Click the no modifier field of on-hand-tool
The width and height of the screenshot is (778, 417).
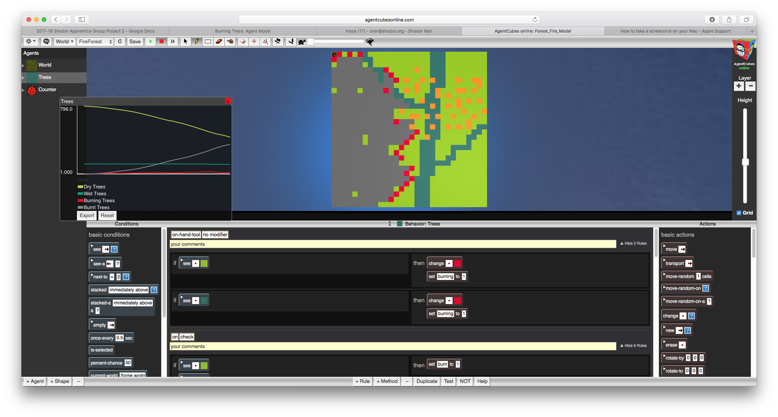215,235
